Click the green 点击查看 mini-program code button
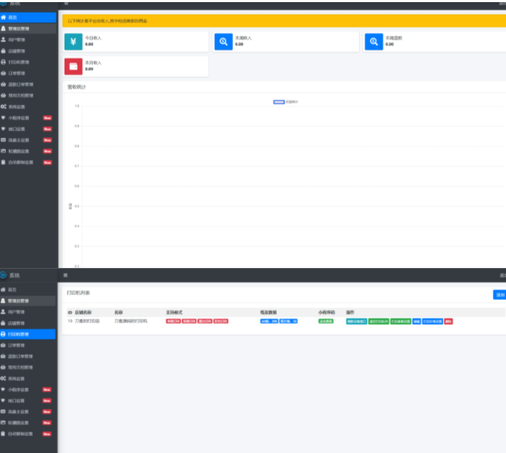This screenshot has height=453, width=506. 326,321
